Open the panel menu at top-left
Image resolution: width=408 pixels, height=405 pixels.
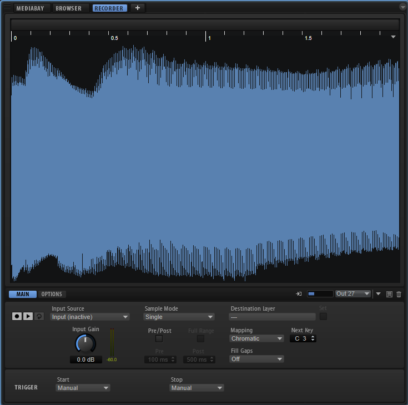(x=7, y=7)
